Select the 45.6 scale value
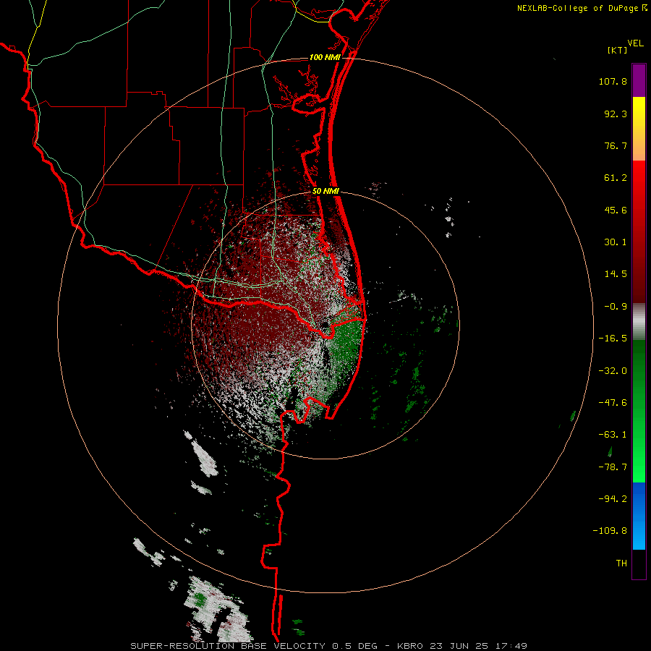 click(616, 210)
